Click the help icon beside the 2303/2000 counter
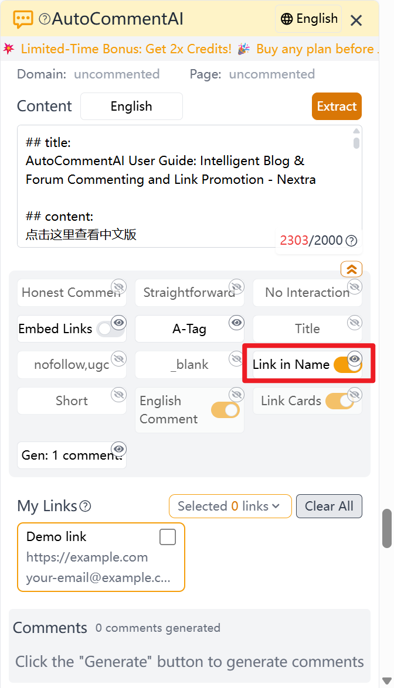The image size is (394, 688). 351,240
